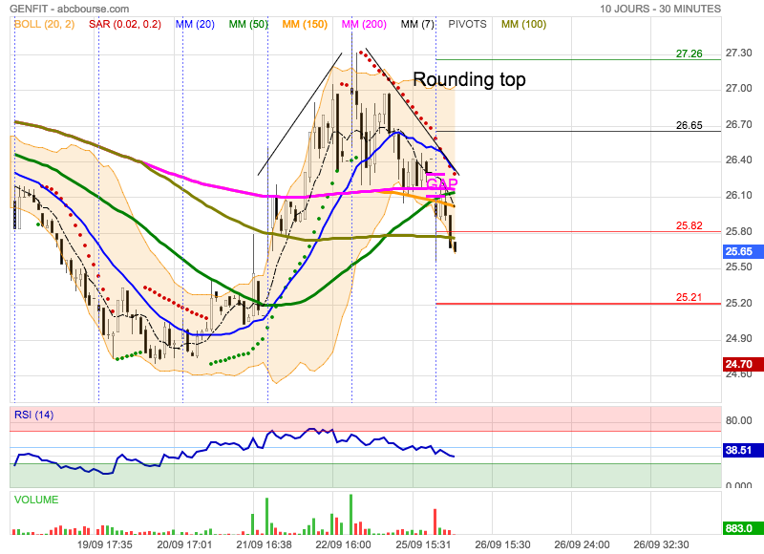Click the blue 25.65 current price tag
This screenshot has height=554, width=764.
pos(743,251)
